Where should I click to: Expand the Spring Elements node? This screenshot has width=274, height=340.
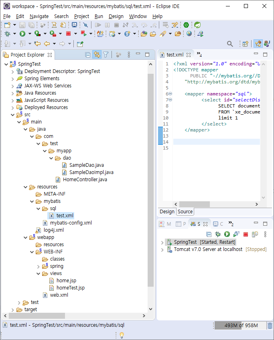pos(12,79)
